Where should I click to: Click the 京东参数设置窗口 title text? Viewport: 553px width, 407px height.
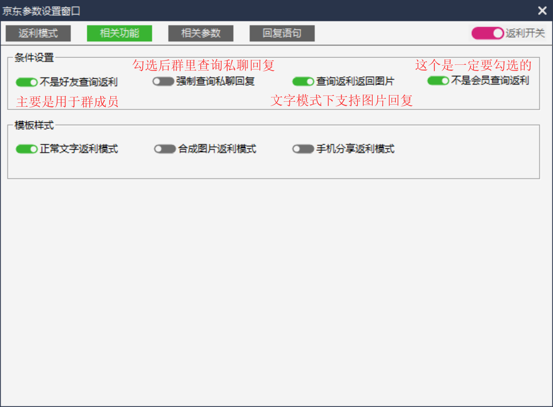click(x=41, y=11)
